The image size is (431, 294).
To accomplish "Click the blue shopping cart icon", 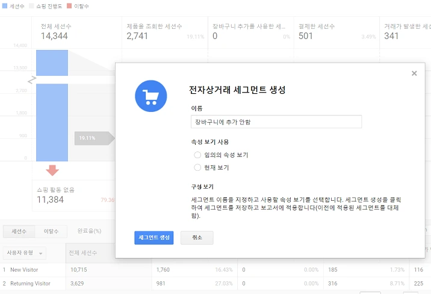I will point(151,96).
